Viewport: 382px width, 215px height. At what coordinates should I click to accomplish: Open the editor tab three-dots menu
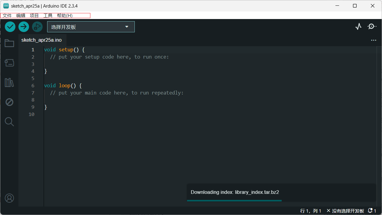click(x=374, y=40)
